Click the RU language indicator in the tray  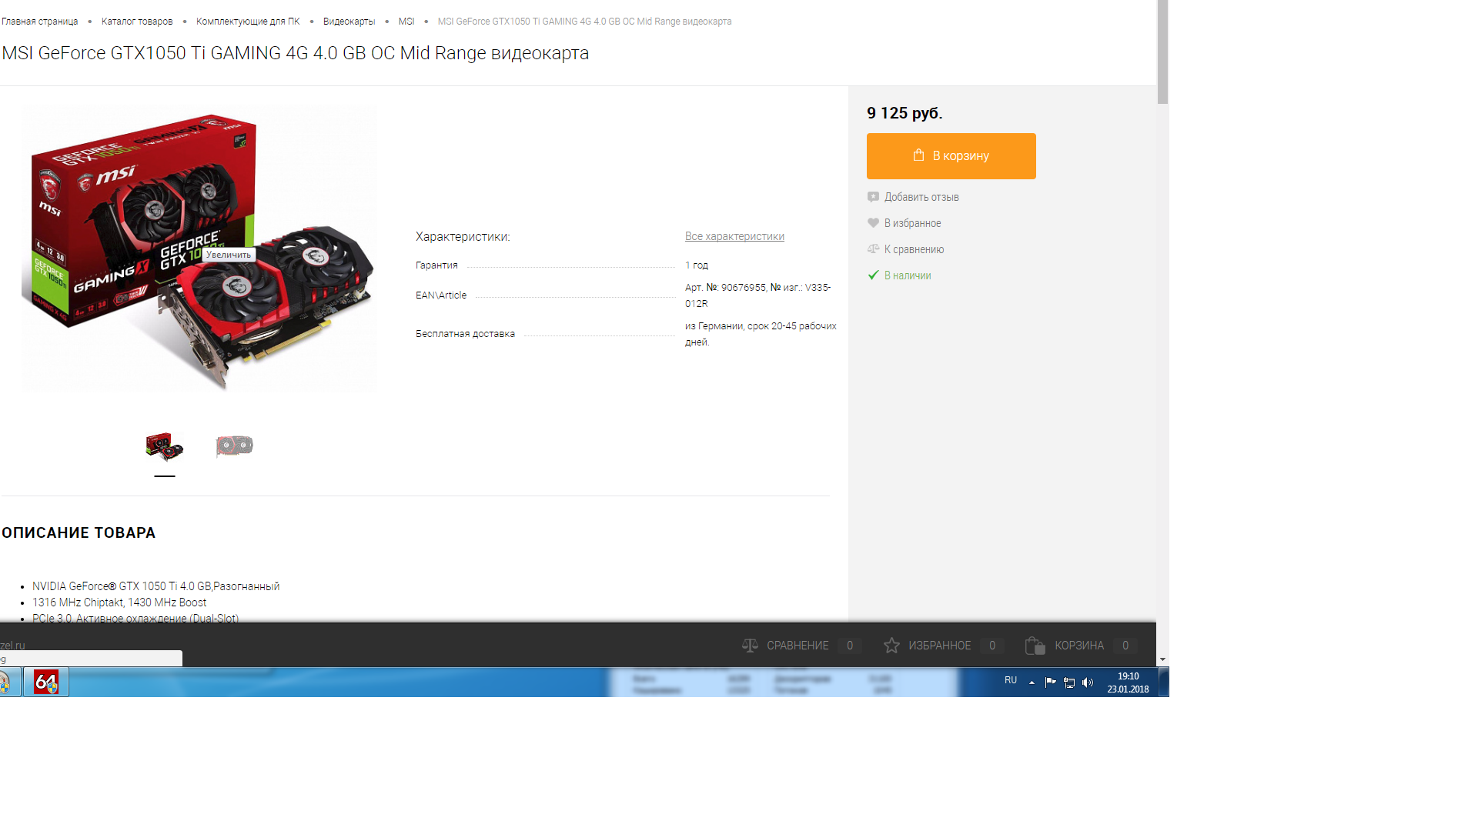click(x=1011, y=680)
